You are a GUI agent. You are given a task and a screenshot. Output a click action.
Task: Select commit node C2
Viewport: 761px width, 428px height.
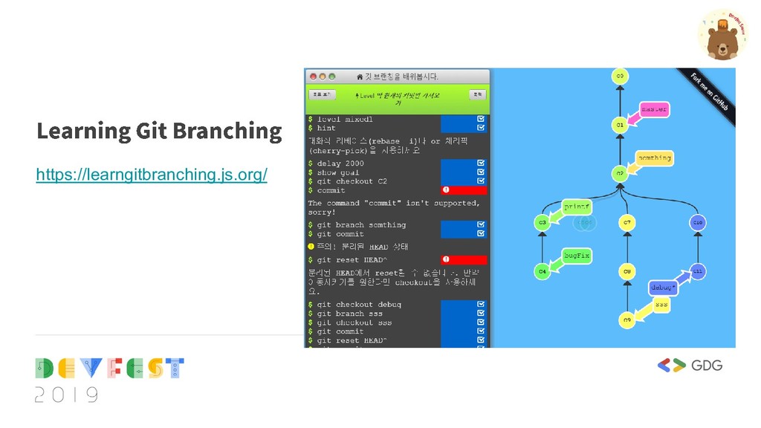click(x=620, y=173)
